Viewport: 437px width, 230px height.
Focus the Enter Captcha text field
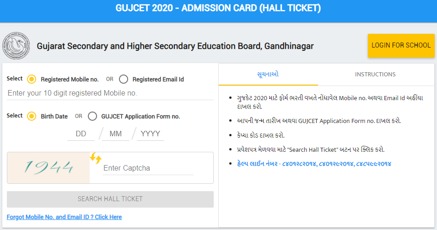point(147,168)
